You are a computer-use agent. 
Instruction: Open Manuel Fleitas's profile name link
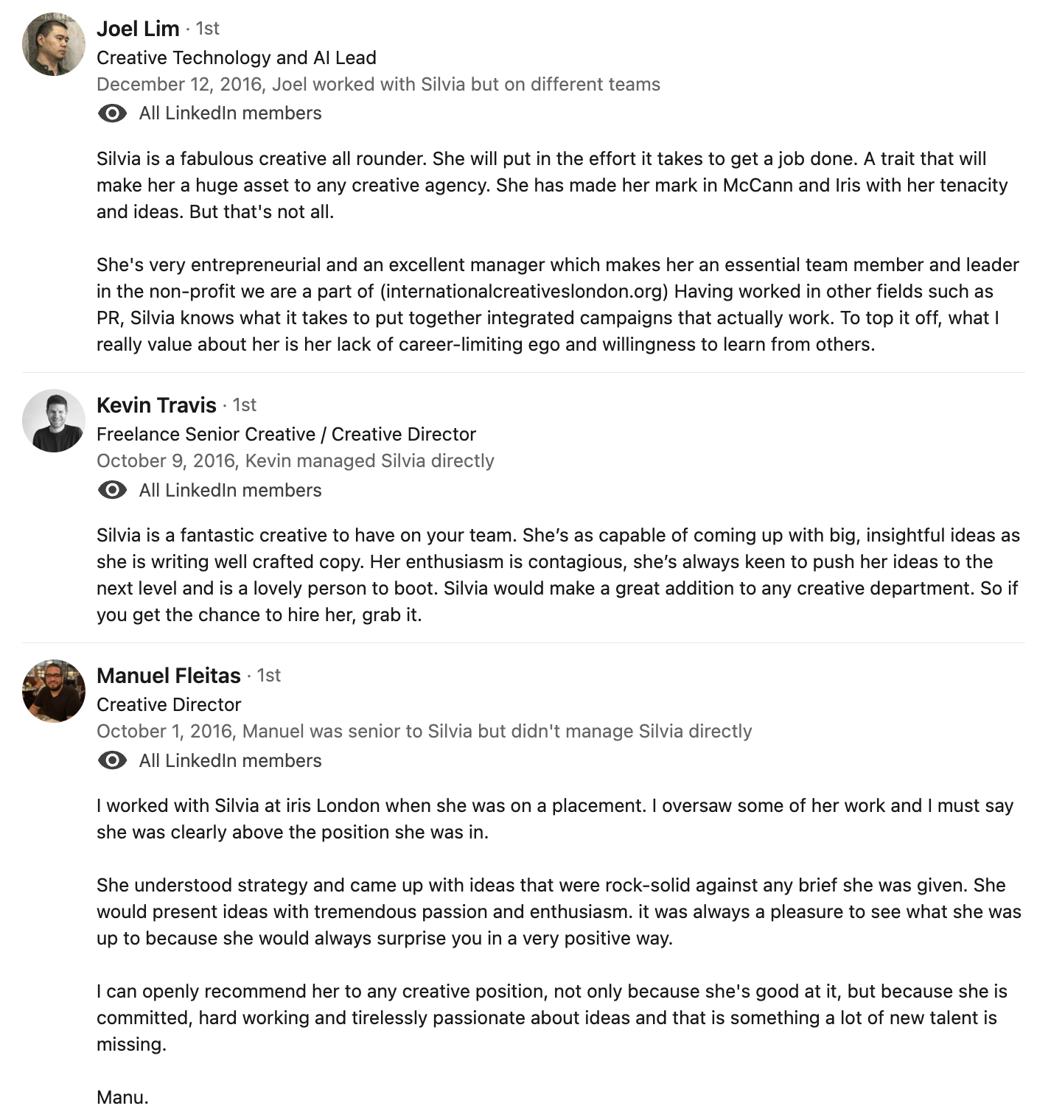pos(169,676)
